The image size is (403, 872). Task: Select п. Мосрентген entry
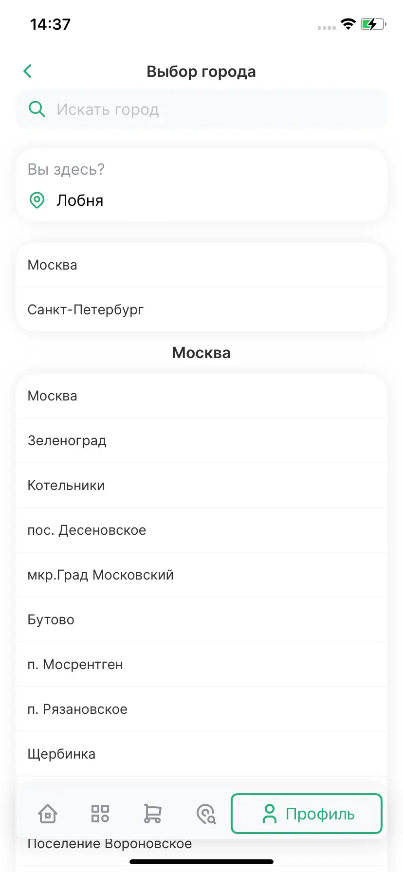coord(75,665)
